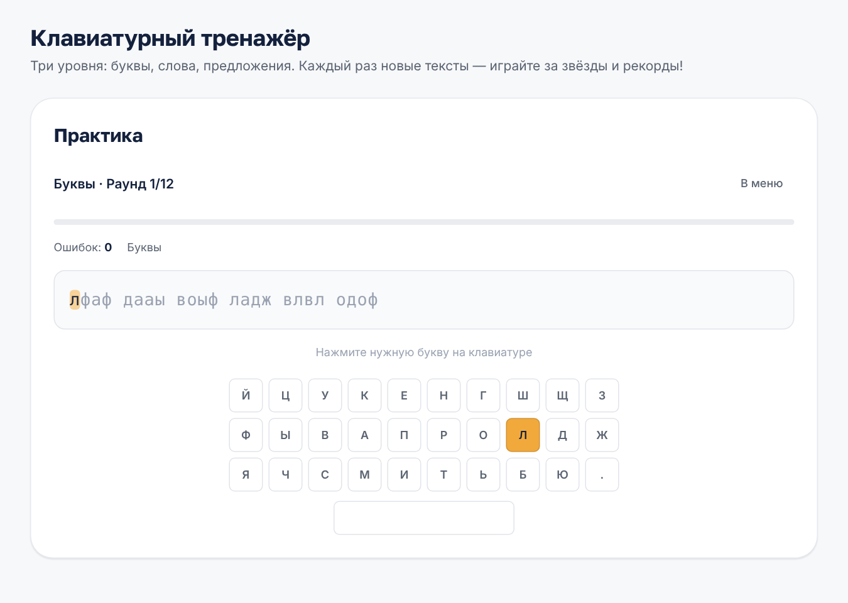The width and height of the screenshot is (848, 603).
Task: Select the С key
Action: click(325, 474)
